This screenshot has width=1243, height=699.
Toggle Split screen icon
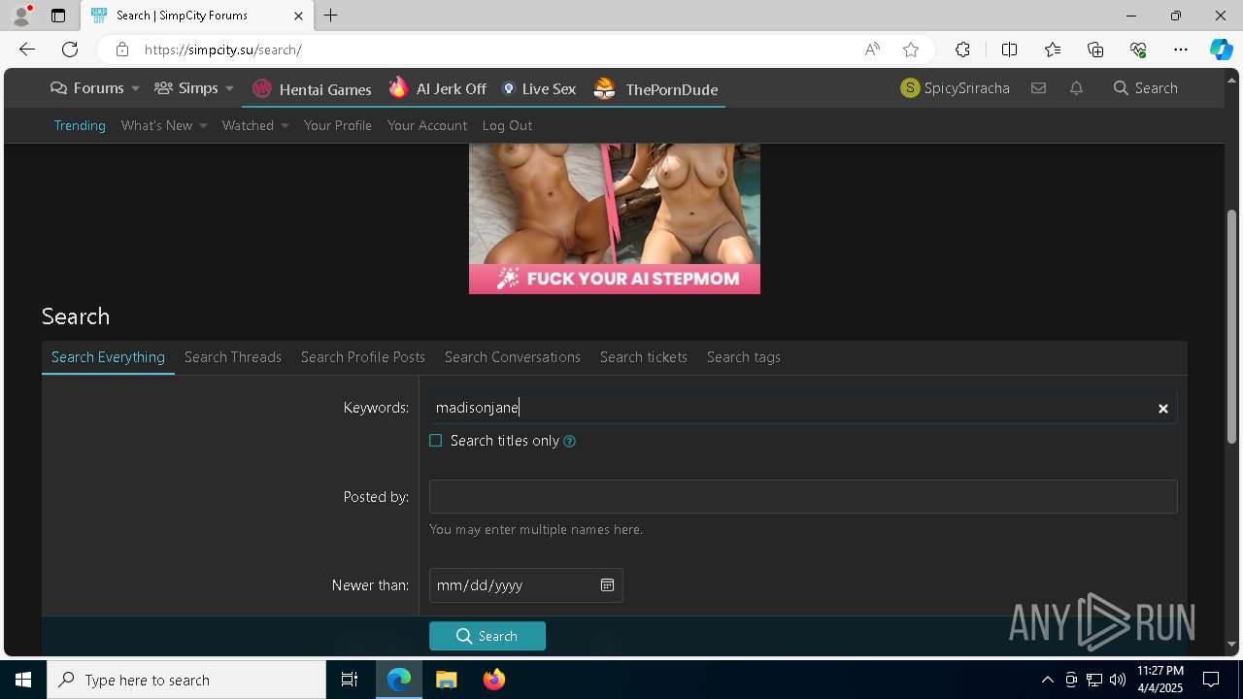point(1009,50)
